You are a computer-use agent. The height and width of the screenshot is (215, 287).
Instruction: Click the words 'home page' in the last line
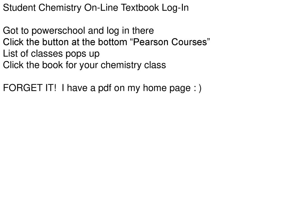(x=167, y=88)
